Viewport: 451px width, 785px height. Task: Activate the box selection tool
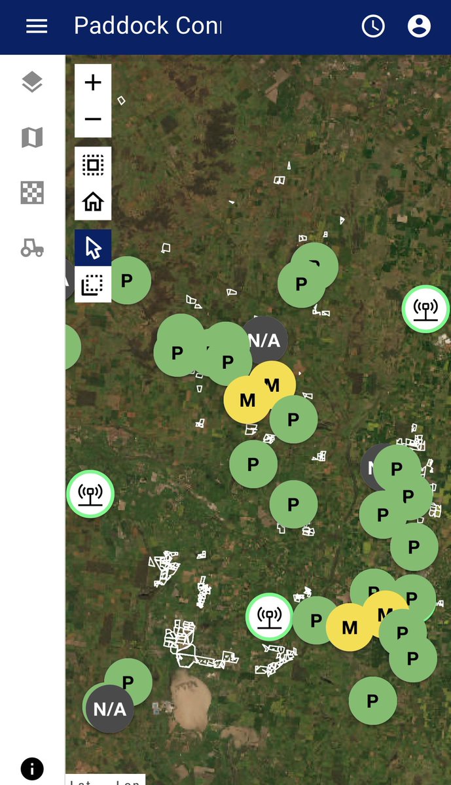[93, 285]
